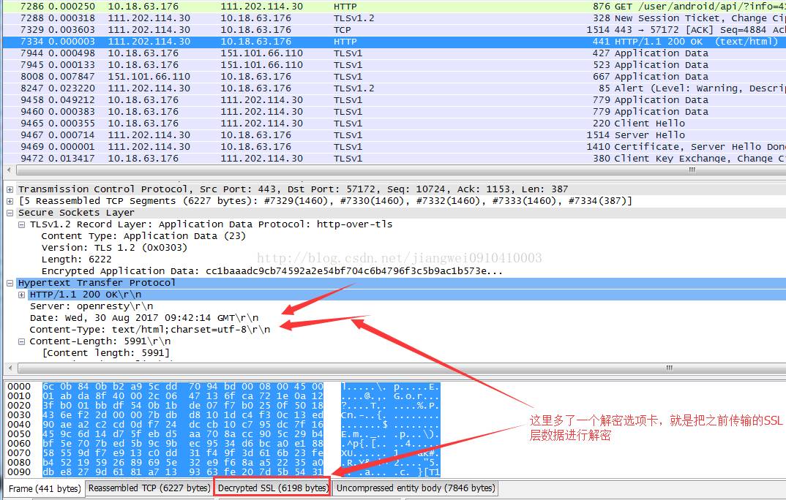
Task: Switch to Reassembled TCP (6227 bytes) tab
Action: click(149, 488)
